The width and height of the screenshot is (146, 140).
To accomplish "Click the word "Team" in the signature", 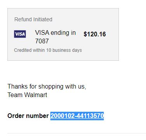I will pos(15,95).
